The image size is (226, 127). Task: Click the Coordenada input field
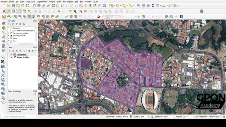coord(122,117)
